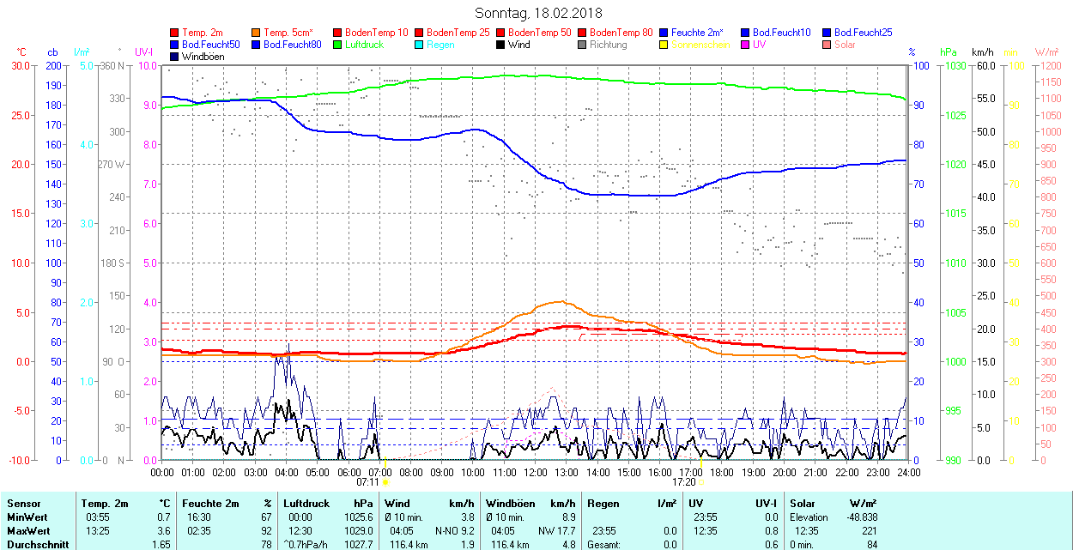
Task: Select the gray Richtung legend swatch
Action: (583, 45)
